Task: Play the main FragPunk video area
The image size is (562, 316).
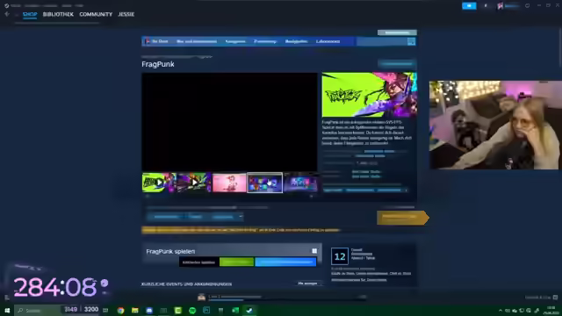Action: point(229,122)
